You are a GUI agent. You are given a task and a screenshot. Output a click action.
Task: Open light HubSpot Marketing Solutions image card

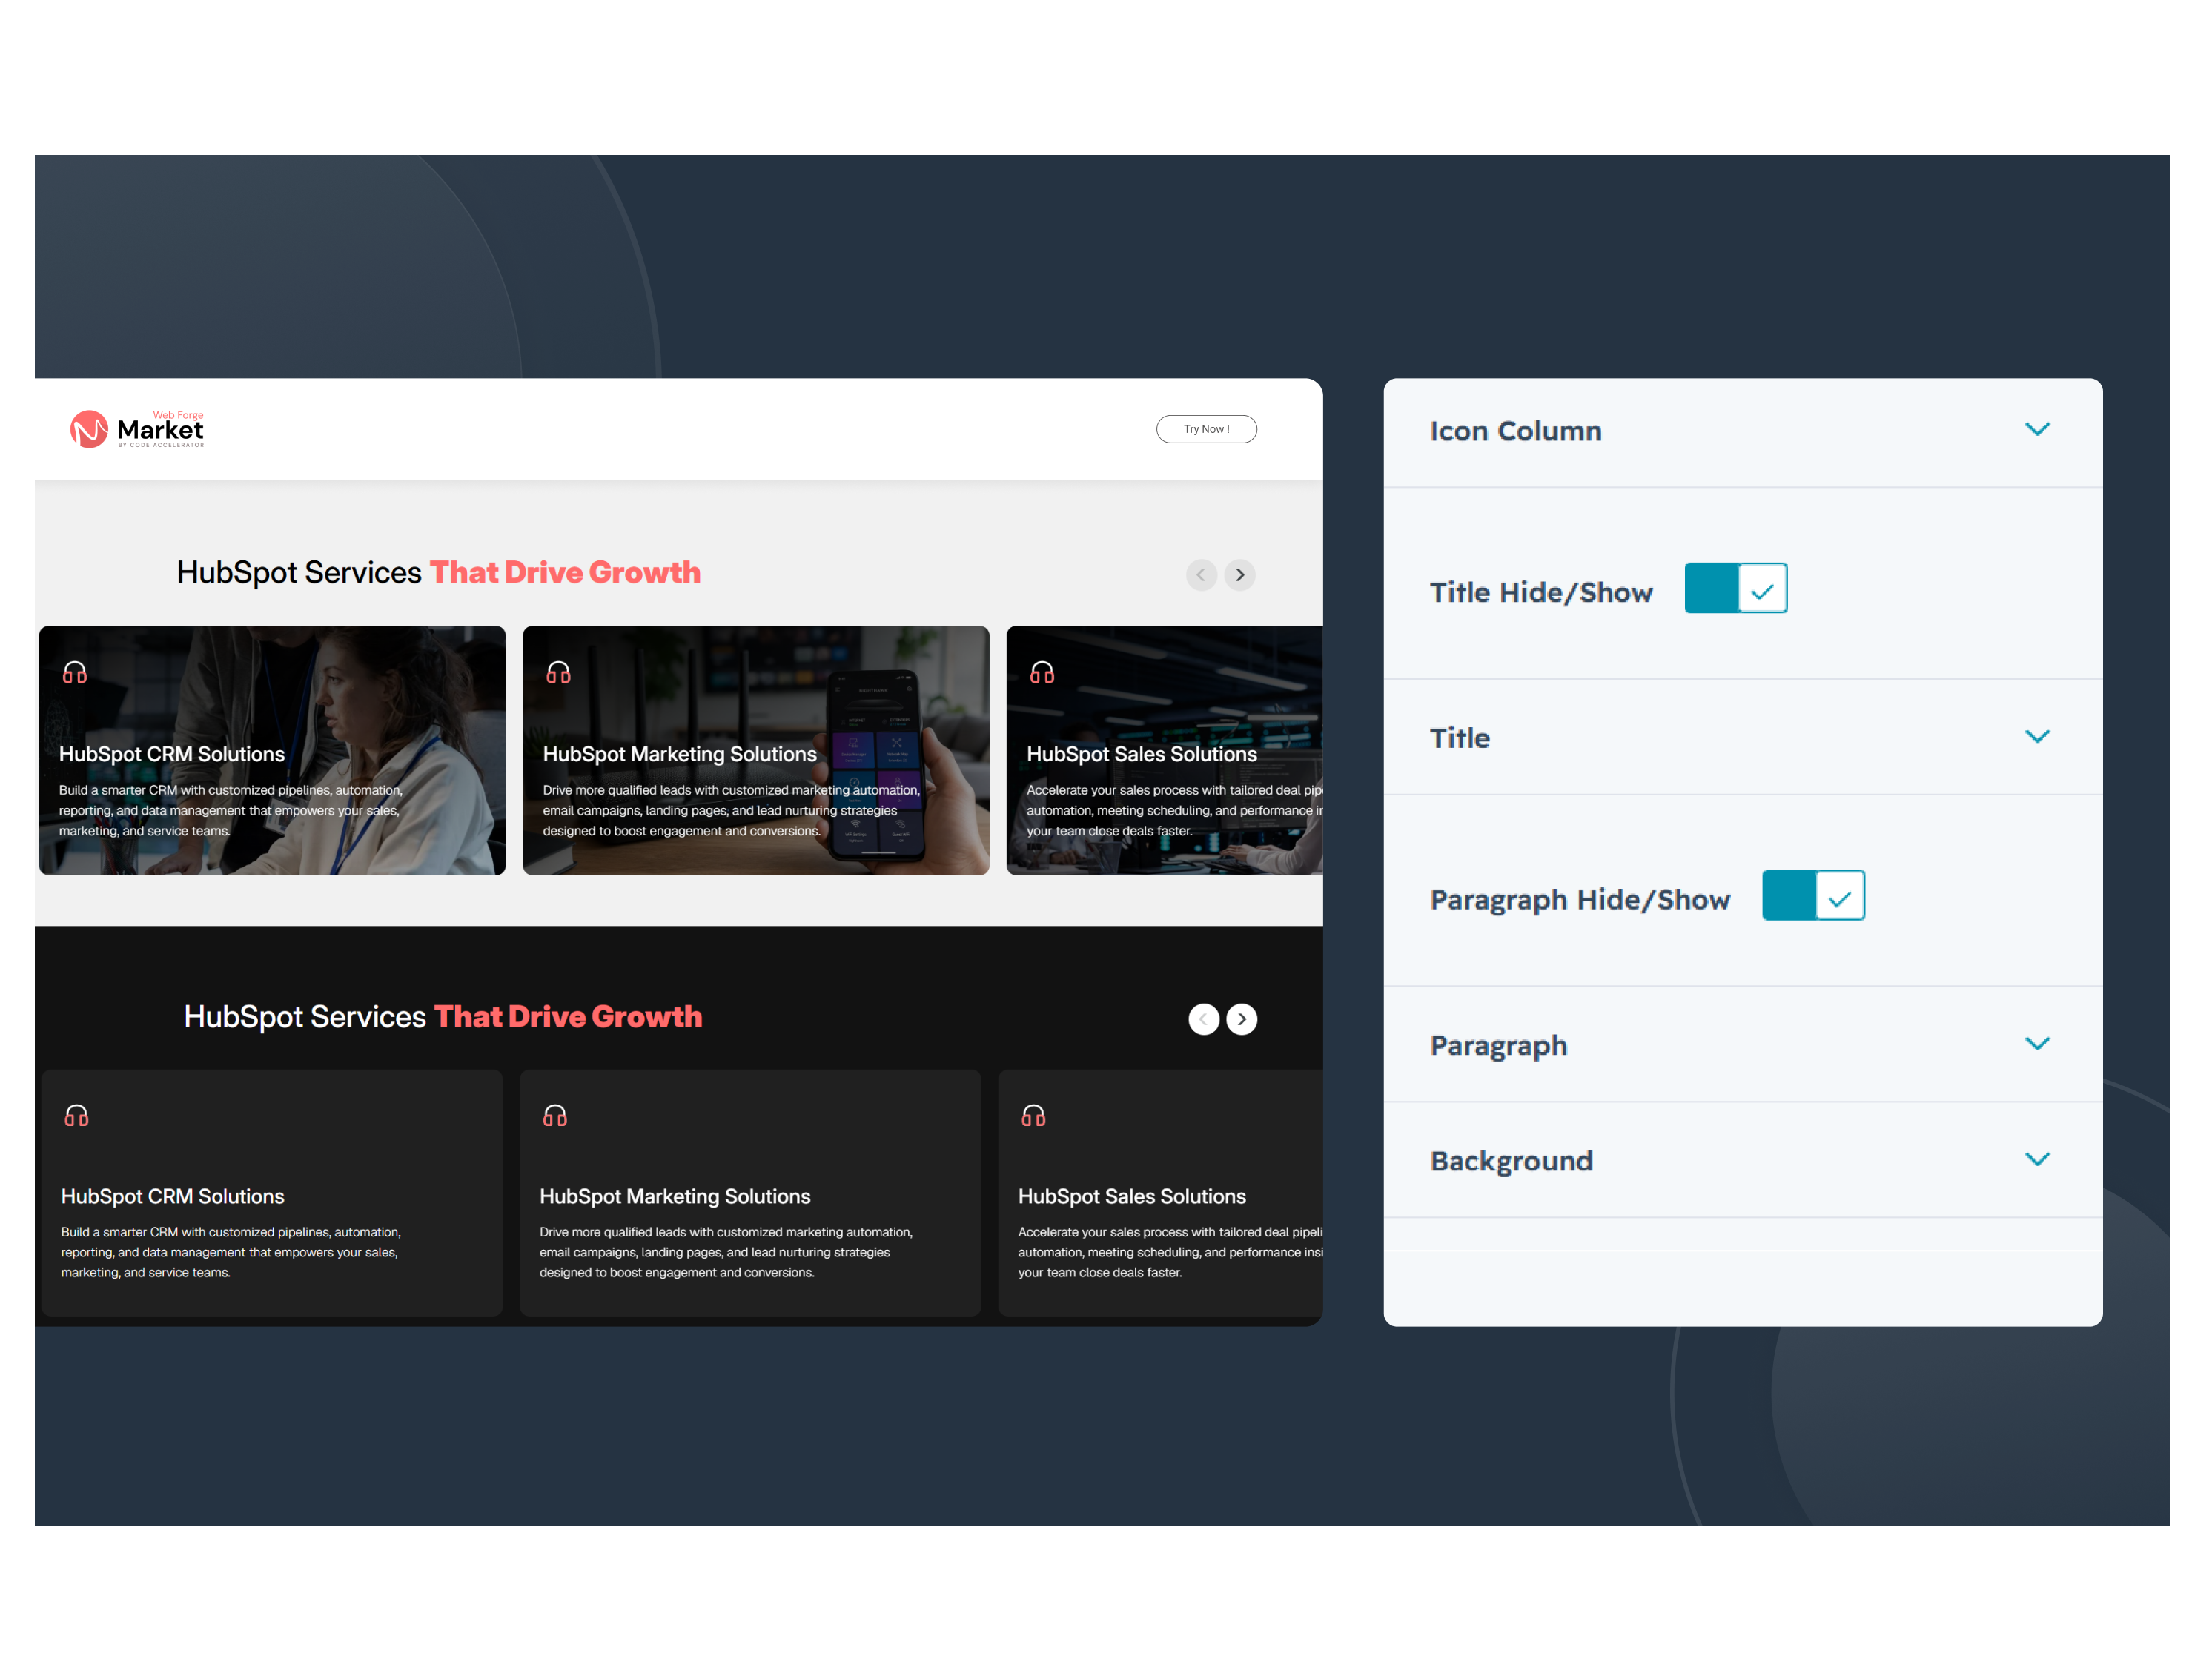point(756,751)
